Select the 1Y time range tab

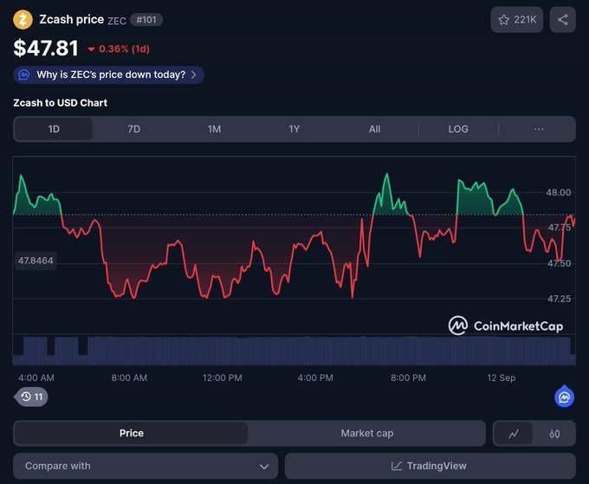pyautogui.click(x=294, y=129)
